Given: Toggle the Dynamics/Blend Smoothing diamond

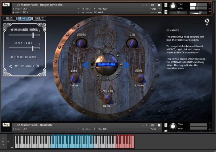Looking at the screenshot, I should (x=12, y=30).
